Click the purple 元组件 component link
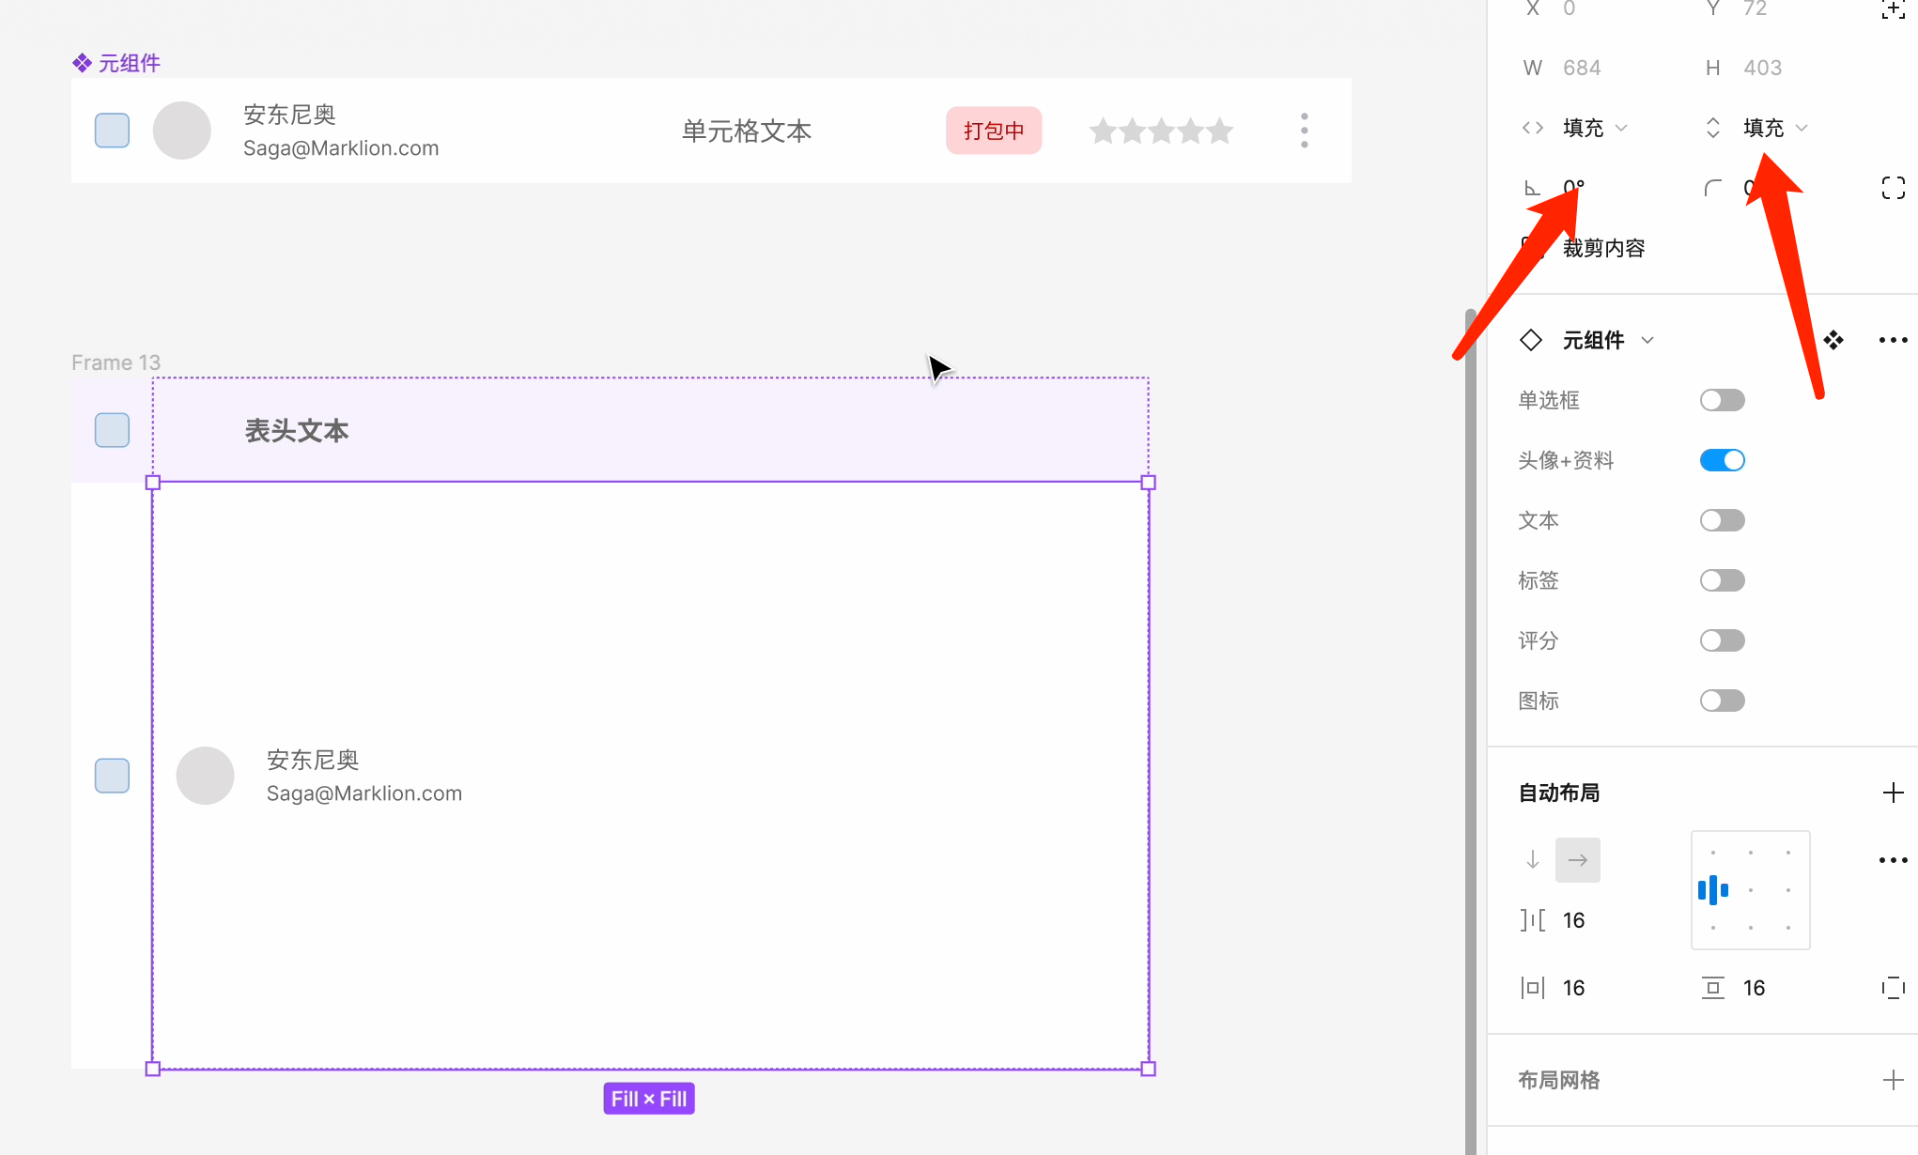The height and width of the screenshot is (1155, 1918). click(x=129, y=62)
